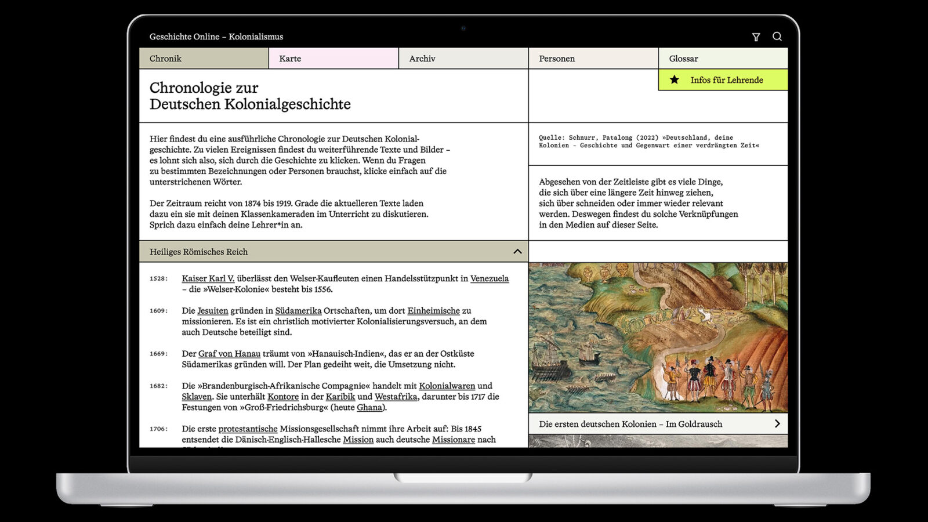This screenshot has height=522, width=928.
Task: Switch to the Karte tab
Action: pyautogui.click(x=333, y=59)
